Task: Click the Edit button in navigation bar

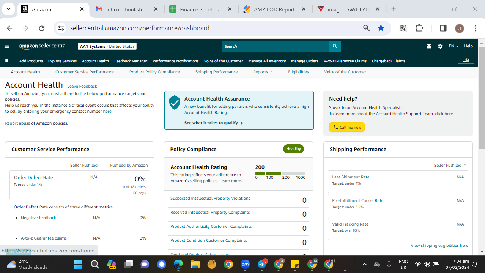Action: (x=466, y=60)
